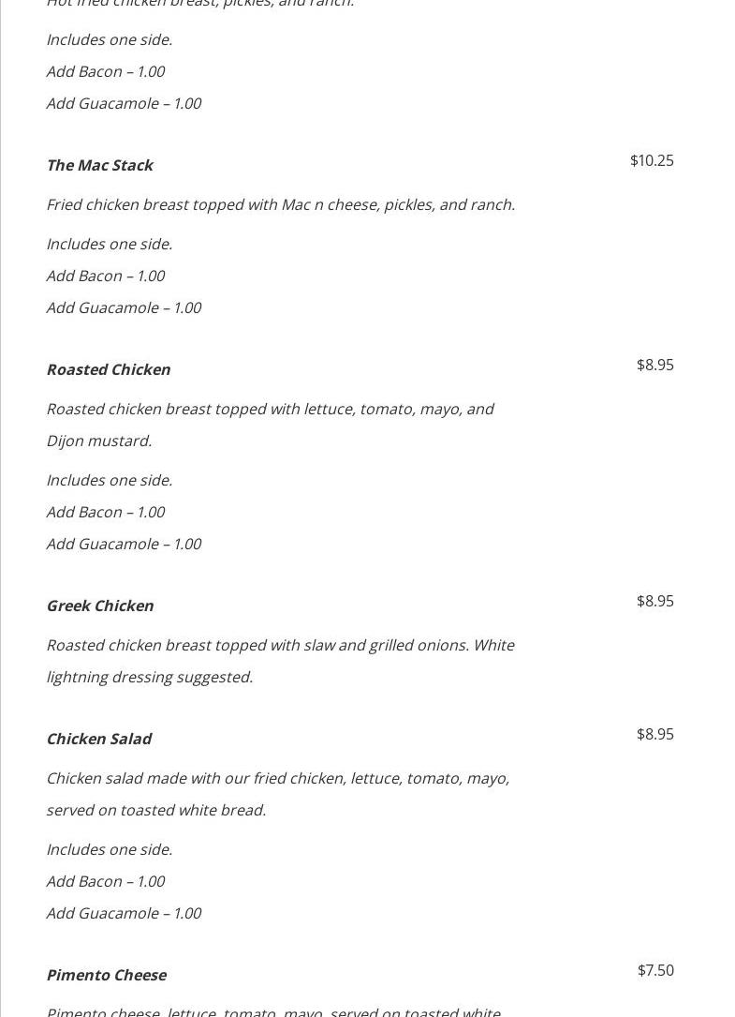Viewport: 735px width, 1017px height.
Task: Click the Chicken Salad $8.95 price
Action: 654,734
